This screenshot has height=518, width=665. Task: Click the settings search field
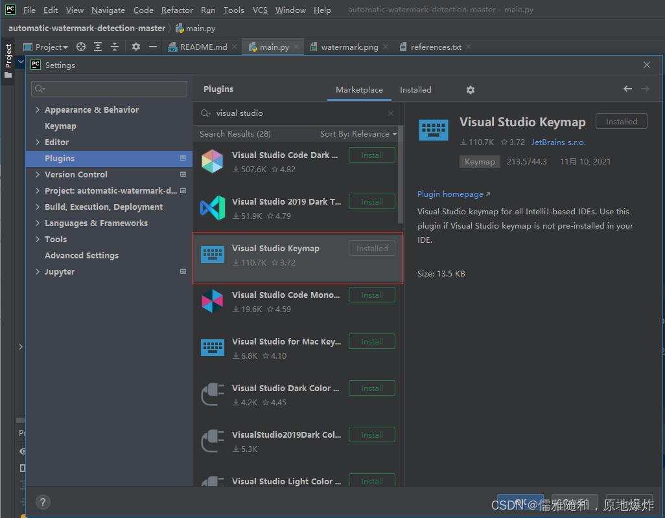[109, 89]
